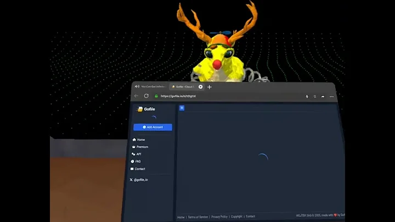Click the footer Contact link
Image resolution: width=395 pixels, height=222 pixels.
coord(250,216)
